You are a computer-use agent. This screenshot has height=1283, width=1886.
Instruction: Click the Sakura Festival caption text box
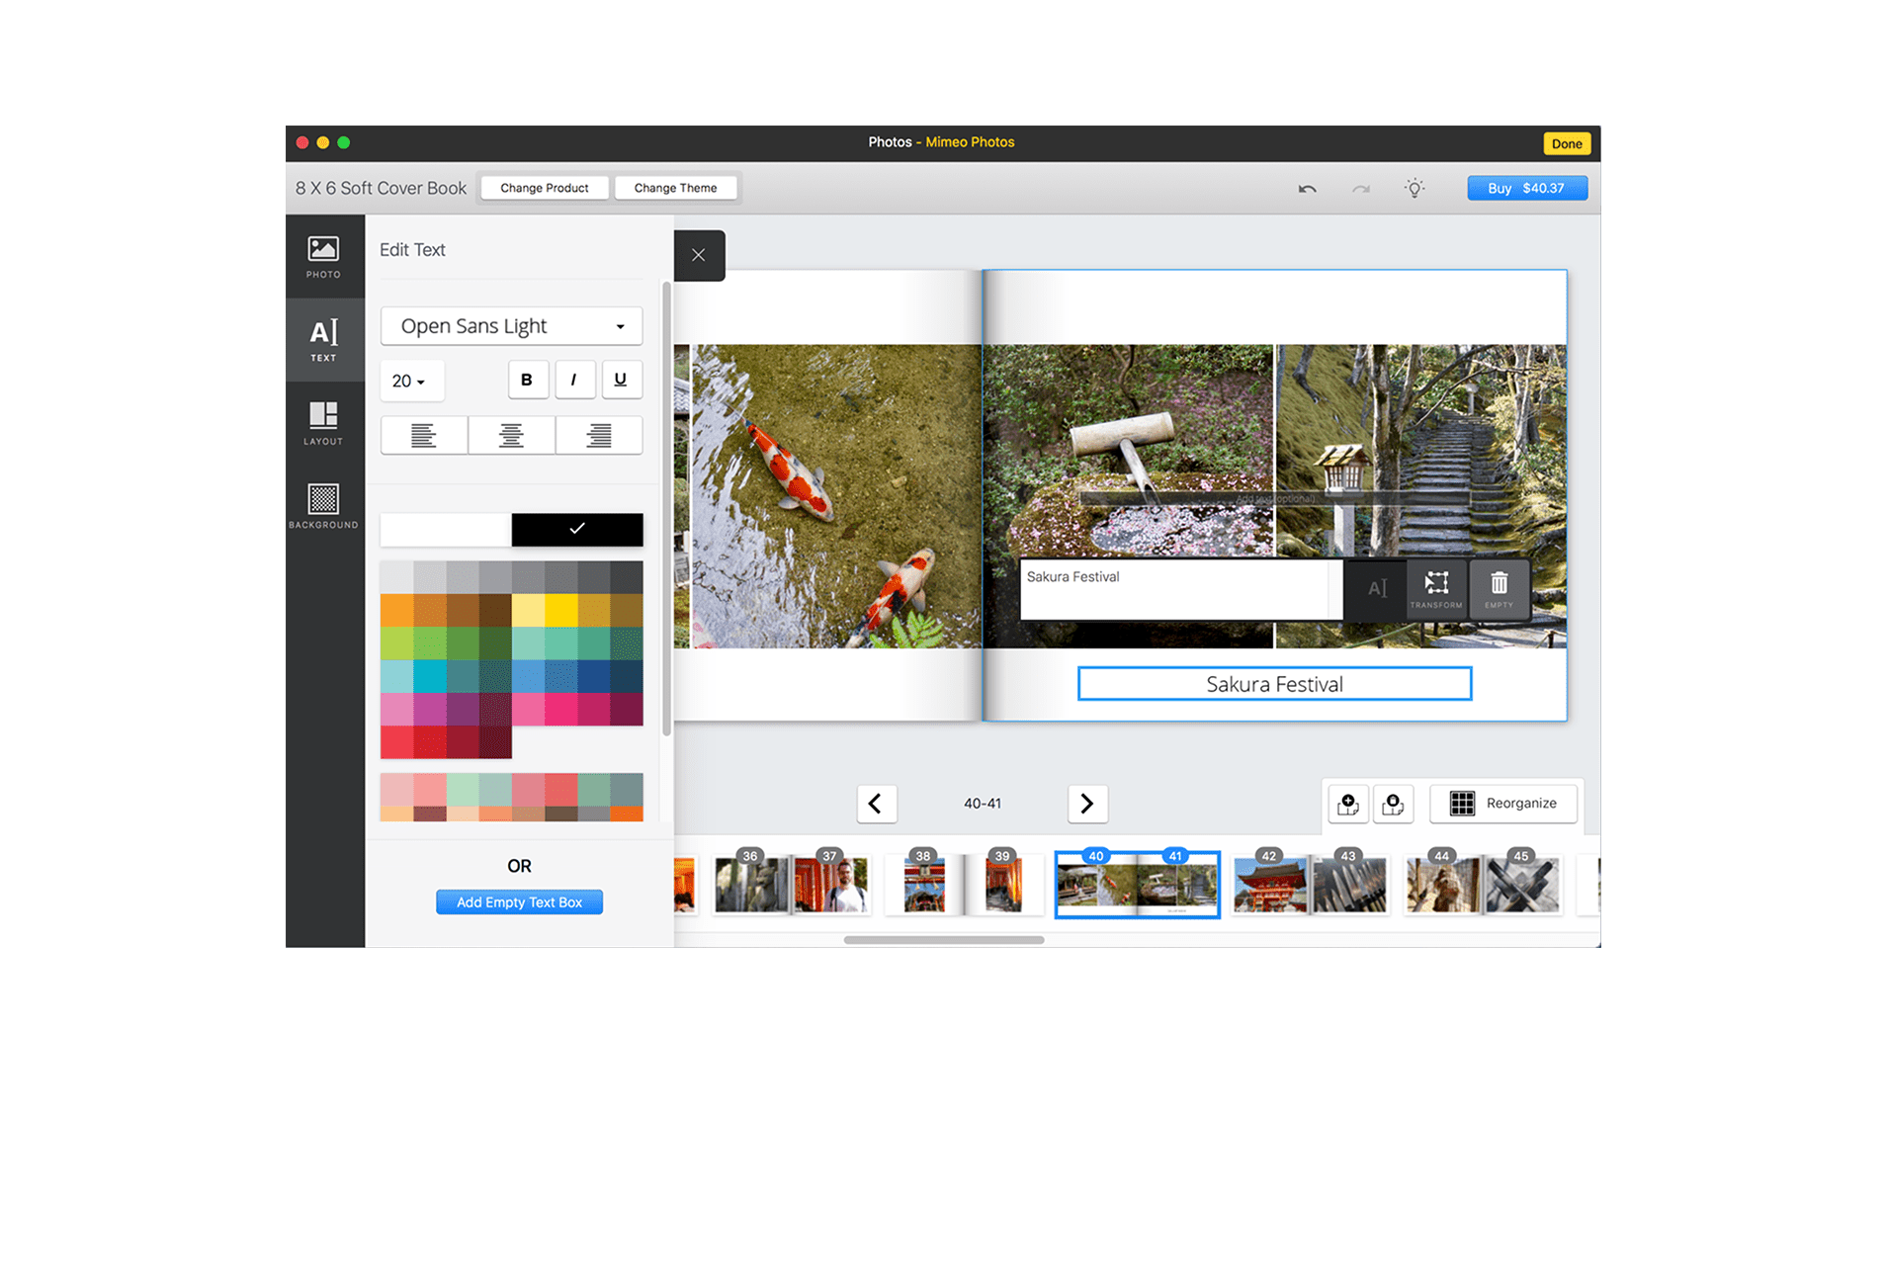1274,684
